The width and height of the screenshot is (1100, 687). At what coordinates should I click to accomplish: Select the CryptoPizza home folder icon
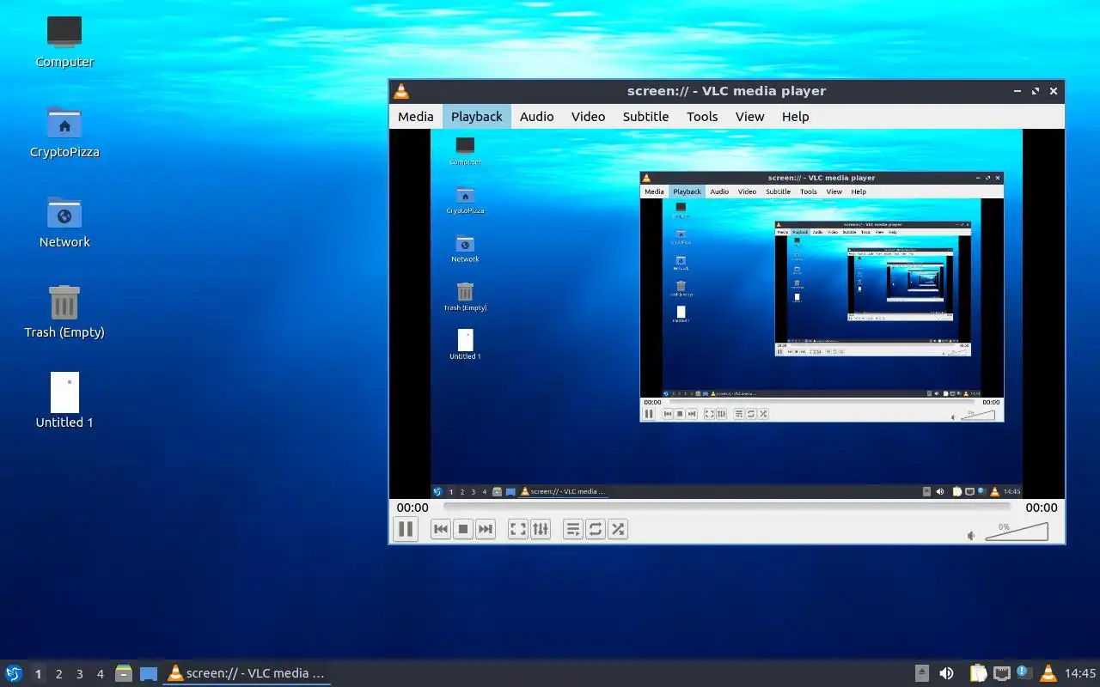pos(64,132)
